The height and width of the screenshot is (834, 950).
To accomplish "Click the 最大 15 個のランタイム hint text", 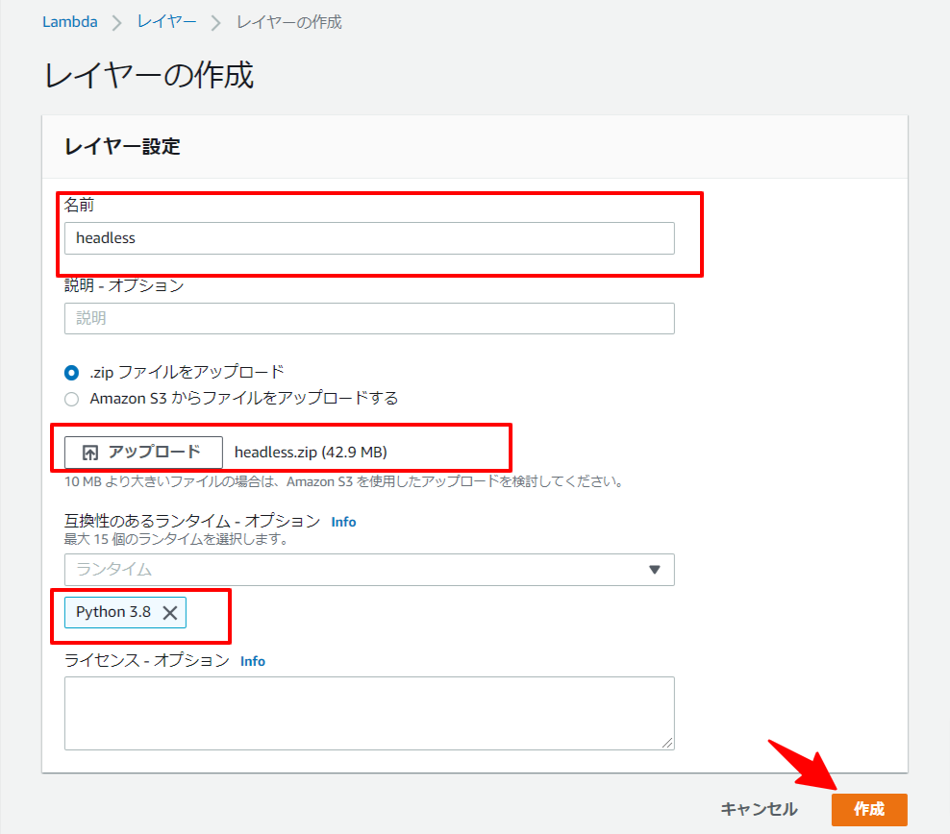I will (176, 539).
